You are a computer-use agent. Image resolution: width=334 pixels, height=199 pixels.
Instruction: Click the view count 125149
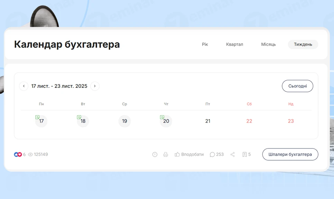[x=41, y=154]
